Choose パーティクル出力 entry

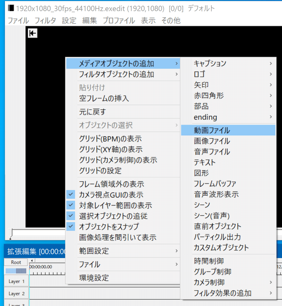[228, 237]
